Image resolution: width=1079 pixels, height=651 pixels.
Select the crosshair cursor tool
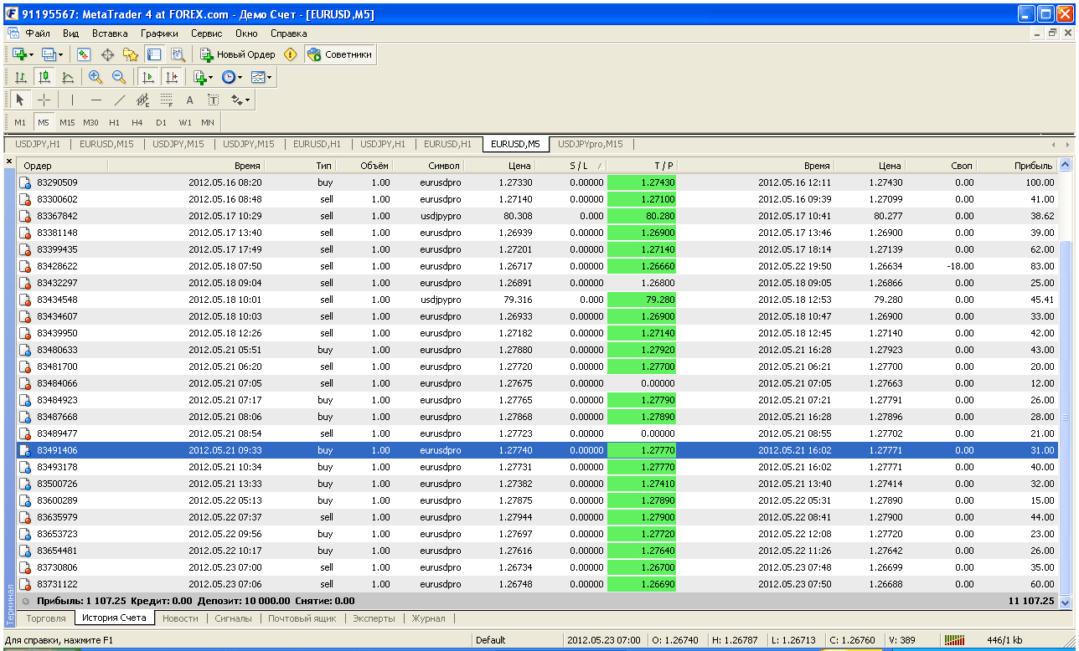pyautogui.click(x=44, y=100)
